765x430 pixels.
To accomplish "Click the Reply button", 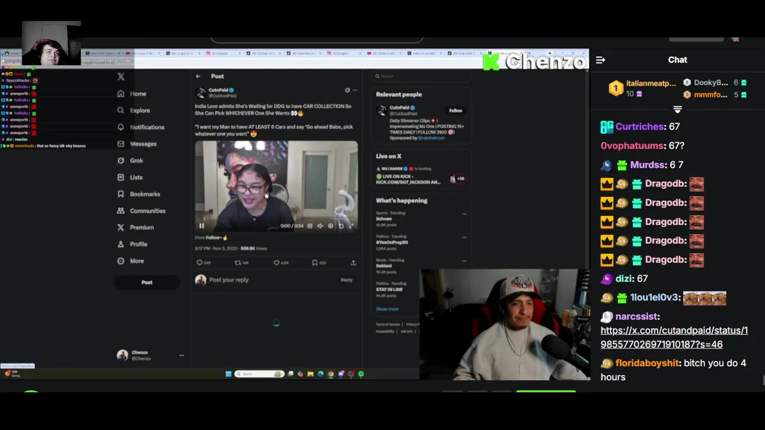I will (347, 280).
